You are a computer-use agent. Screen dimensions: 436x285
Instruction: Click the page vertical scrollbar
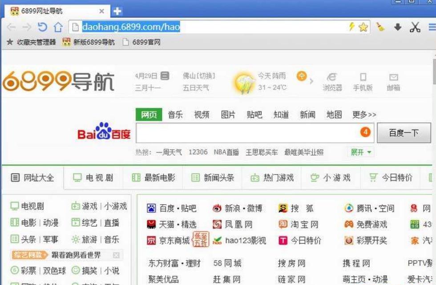[434, 71]
